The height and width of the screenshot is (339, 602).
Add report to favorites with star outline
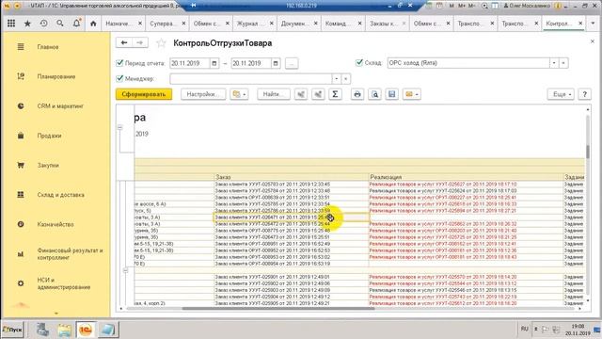161,43
